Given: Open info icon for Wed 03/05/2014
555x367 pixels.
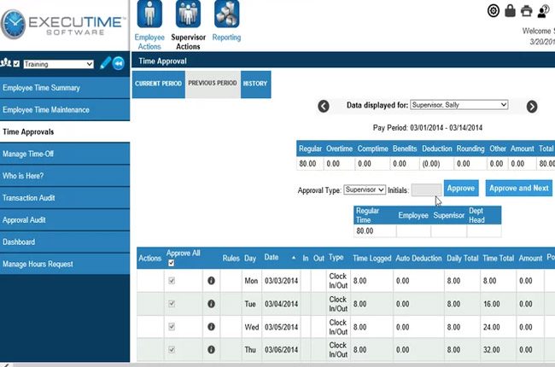Looking at the screenshot, I should 211,327.
